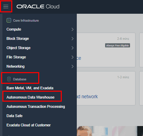Image resolution: width=143 pixels, height=136 pixels.
Task: Click the Core Infrastructure section heading
Action: tap(26, 21)
